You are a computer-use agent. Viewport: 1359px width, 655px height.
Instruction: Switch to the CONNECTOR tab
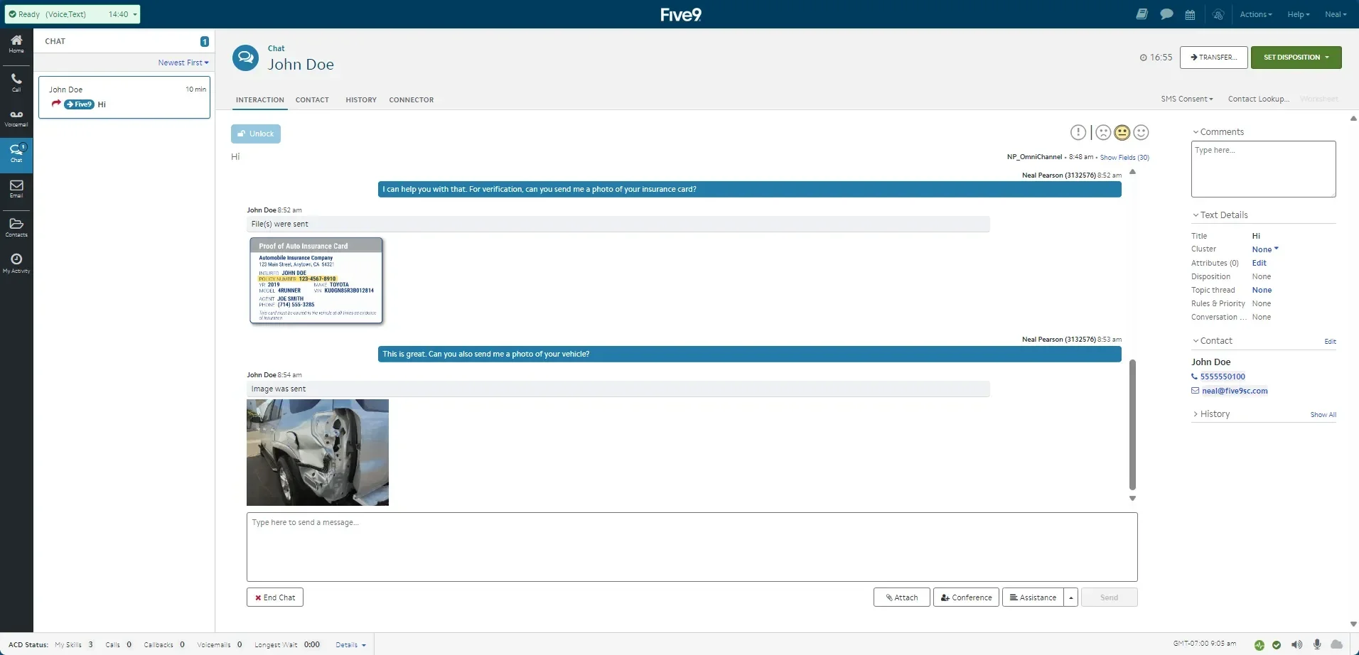click(x=411, y=99)
